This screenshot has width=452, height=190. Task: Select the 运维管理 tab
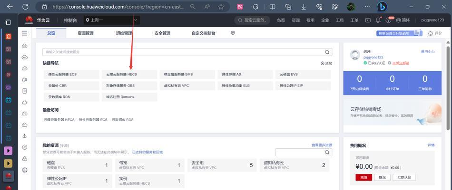(124, 33)
